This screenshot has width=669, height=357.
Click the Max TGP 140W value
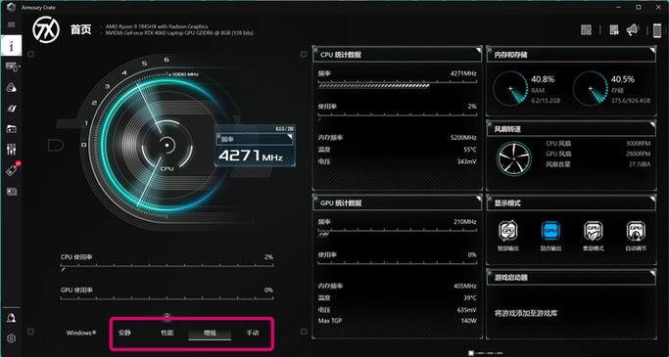(x=468, y=321)
